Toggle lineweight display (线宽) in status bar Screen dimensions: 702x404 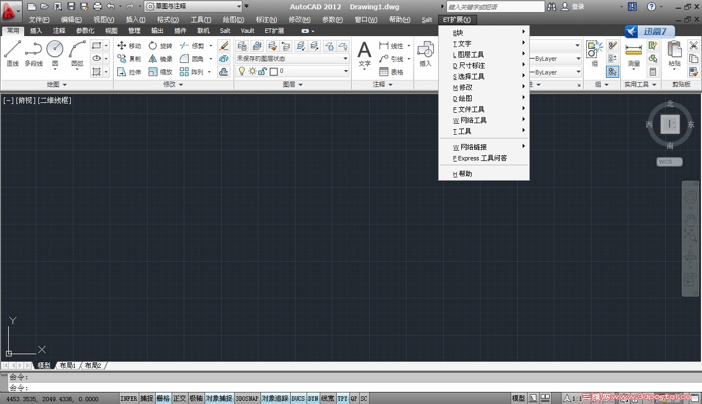(x=327, y=399)
